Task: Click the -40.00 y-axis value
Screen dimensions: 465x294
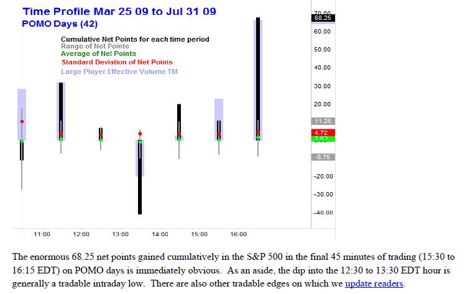Action: [x=323, y=213]
